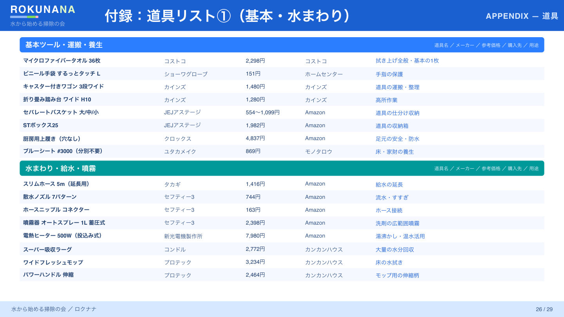The height and width of the screenshot is (317, 564).
Task: Click the モップ用の伸縮柄 usage text
Action: 397,275
